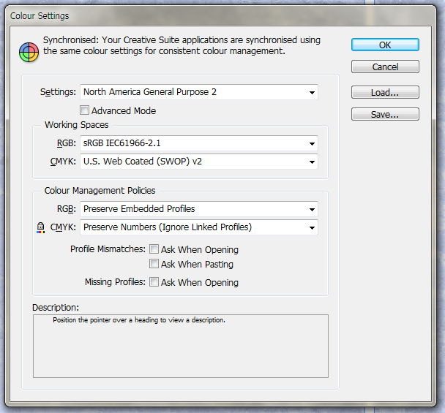This screenshot has width=445, height=413.
Task: Click the Settings label
Action: 58,92
